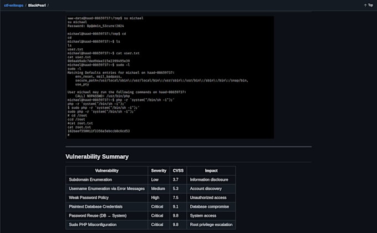This screenshot has width=377, height=233.
Task: Click the Vulnerability column header
Action: 107,171
